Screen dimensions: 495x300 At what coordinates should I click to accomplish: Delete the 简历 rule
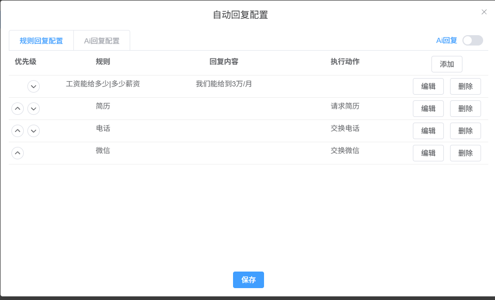pyautogui.click(x=466, y=109)
